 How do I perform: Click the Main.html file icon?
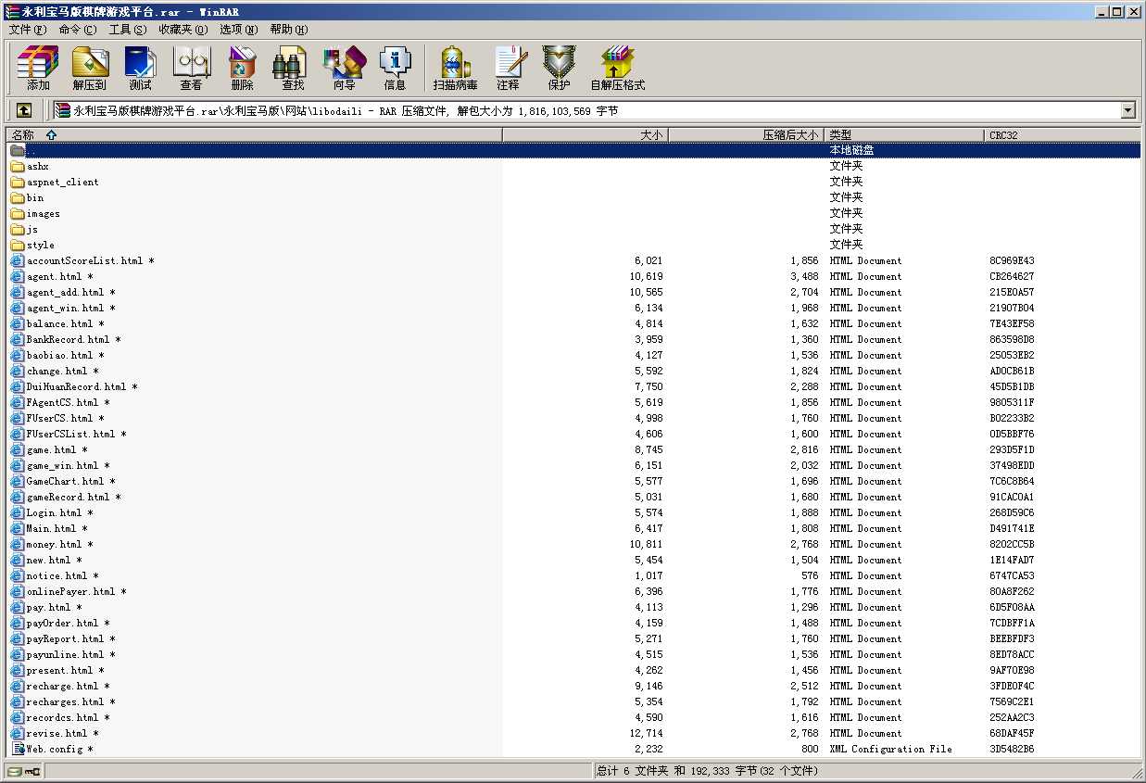coord(17,528)
